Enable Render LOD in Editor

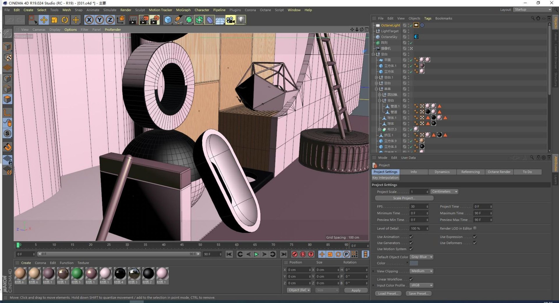[475, 228]
